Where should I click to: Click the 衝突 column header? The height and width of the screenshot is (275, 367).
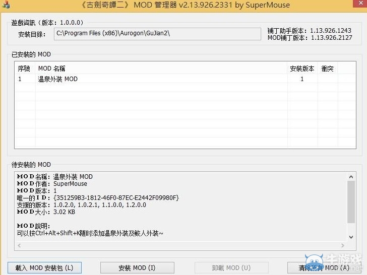[x=328, y=68]
